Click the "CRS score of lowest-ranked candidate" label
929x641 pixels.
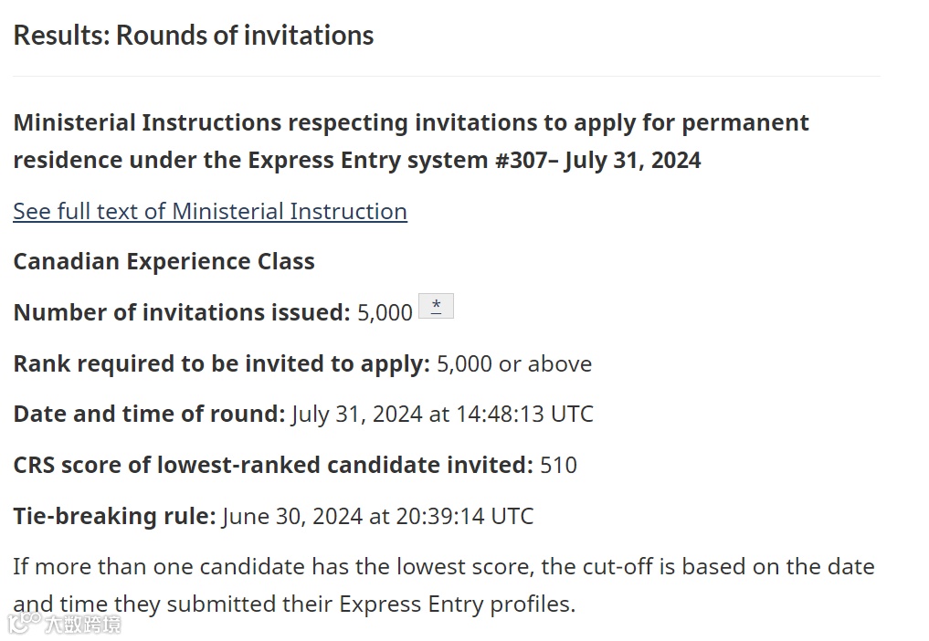point(273,465)
